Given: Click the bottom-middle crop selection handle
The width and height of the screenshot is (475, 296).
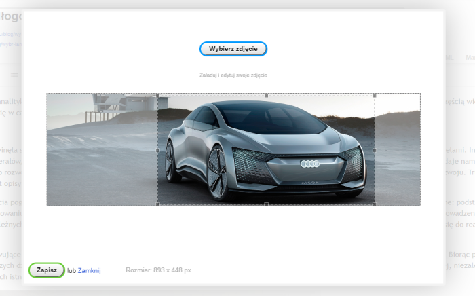Looking at the screenshot, I should click(x=266, y=204).
